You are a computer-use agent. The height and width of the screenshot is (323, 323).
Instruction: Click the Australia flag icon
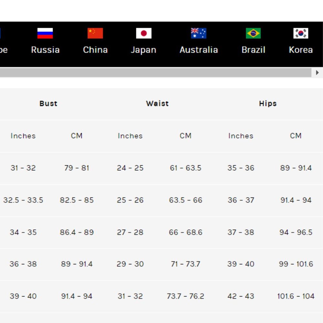[x=199, y=33]
